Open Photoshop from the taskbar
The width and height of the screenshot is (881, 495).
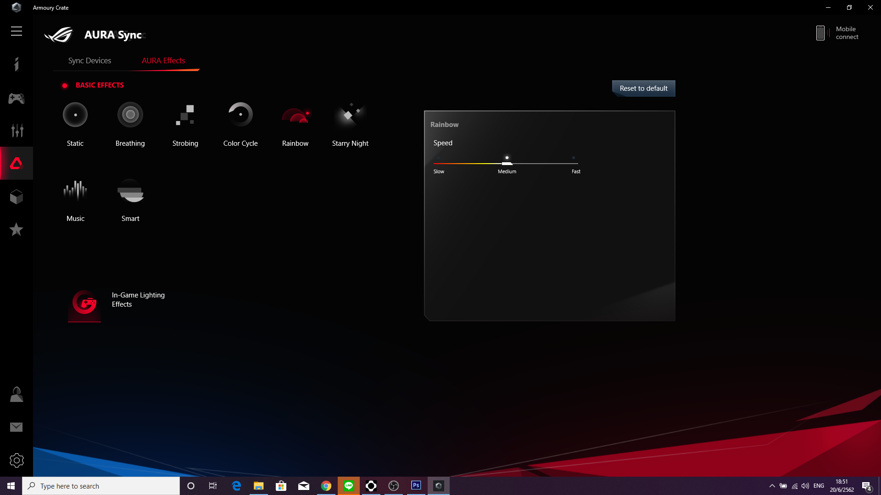point(416,485)
